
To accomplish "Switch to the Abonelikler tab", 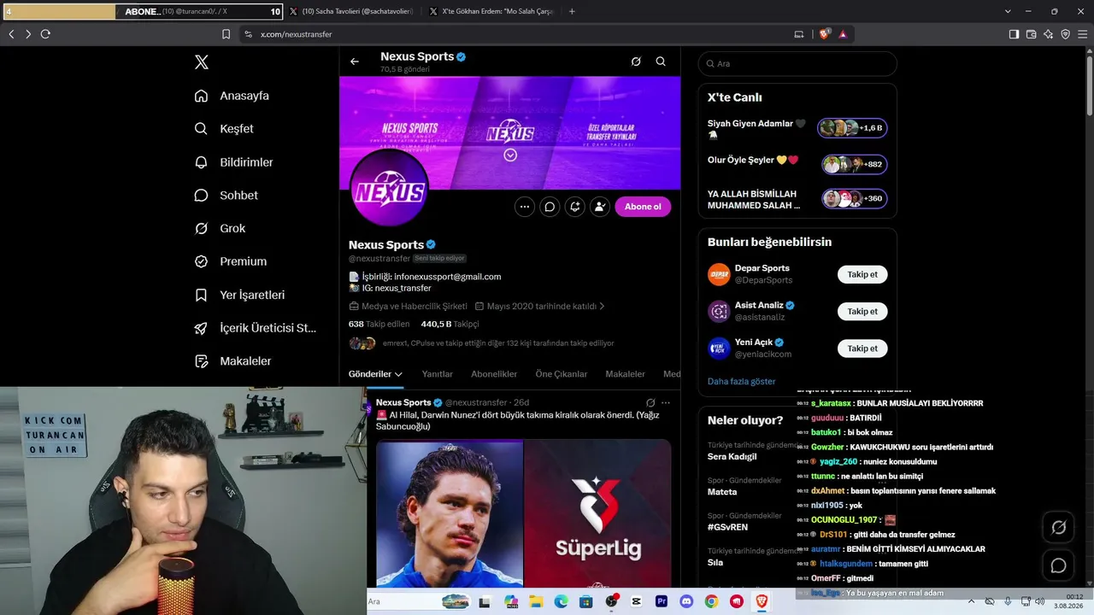I will [494, 374].
